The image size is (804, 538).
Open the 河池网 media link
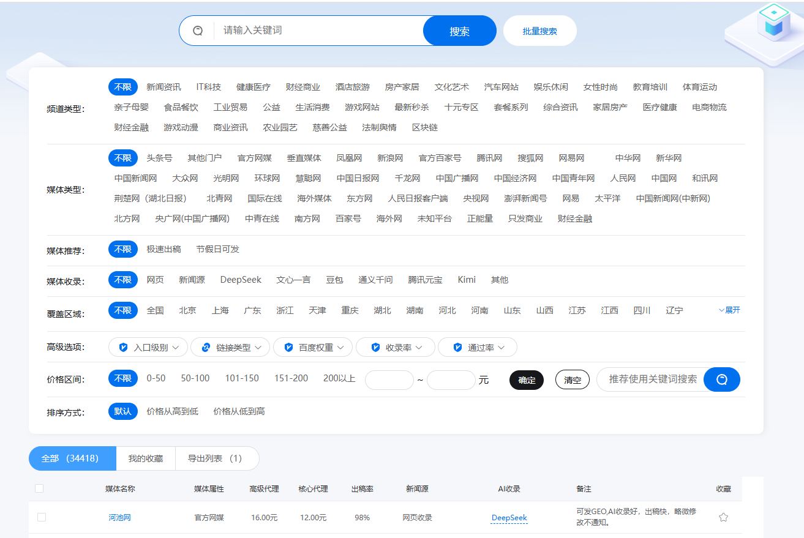coord(119,517)
